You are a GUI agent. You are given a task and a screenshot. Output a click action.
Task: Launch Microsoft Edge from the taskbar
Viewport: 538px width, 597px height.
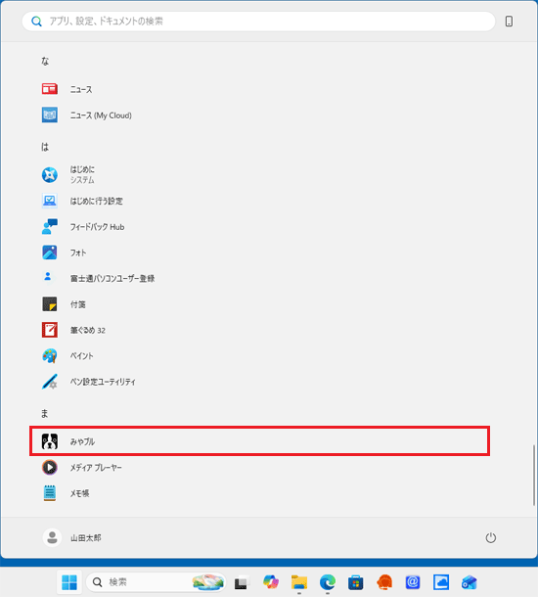pos(328,581)
